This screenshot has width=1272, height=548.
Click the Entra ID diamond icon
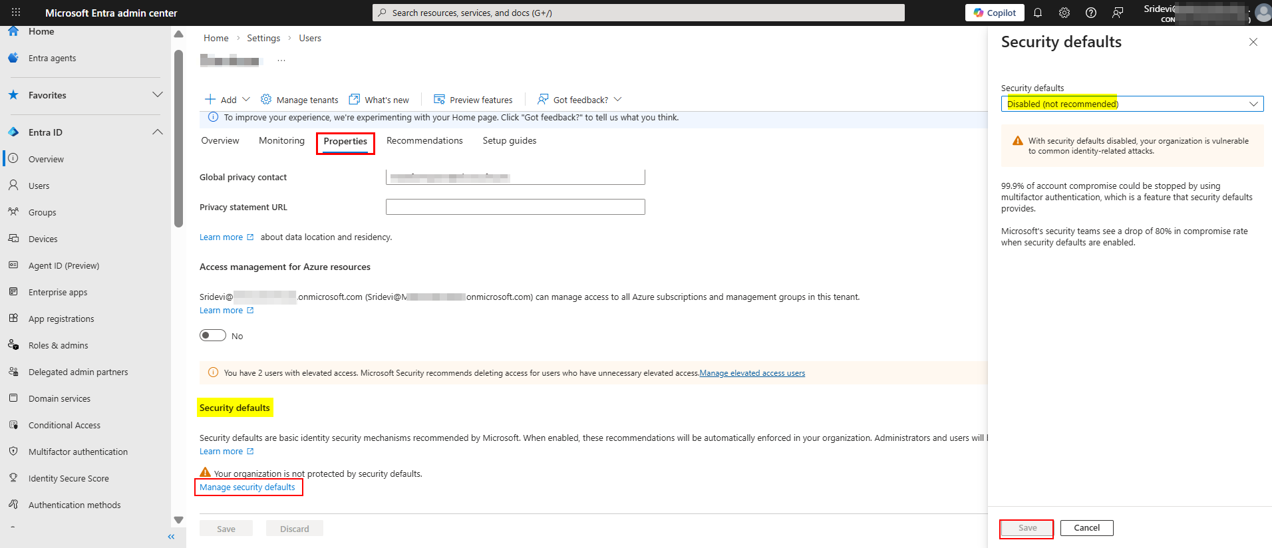13,132
